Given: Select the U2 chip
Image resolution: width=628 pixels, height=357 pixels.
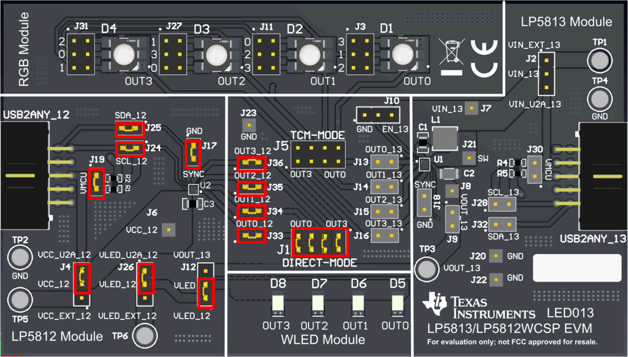Looking at the screenshot, I should 193,190.
